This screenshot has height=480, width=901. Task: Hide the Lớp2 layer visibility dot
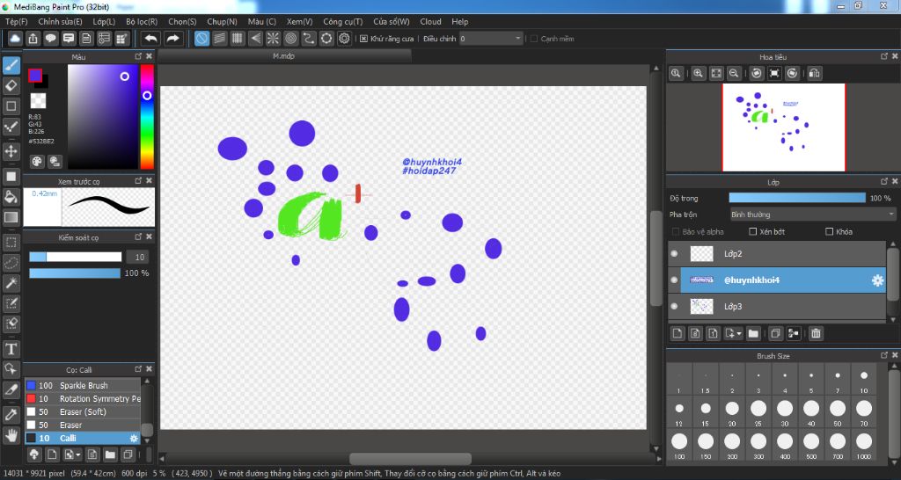[675, 253]
